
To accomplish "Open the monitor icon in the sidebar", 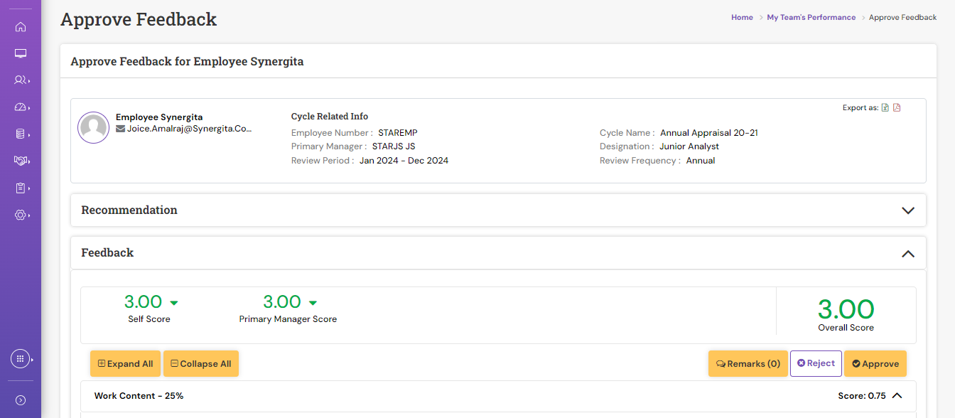I will [20, 53].
